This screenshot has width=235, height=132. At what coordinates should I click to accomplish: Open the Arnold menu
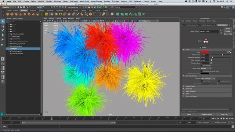click(x=153, y=1)
